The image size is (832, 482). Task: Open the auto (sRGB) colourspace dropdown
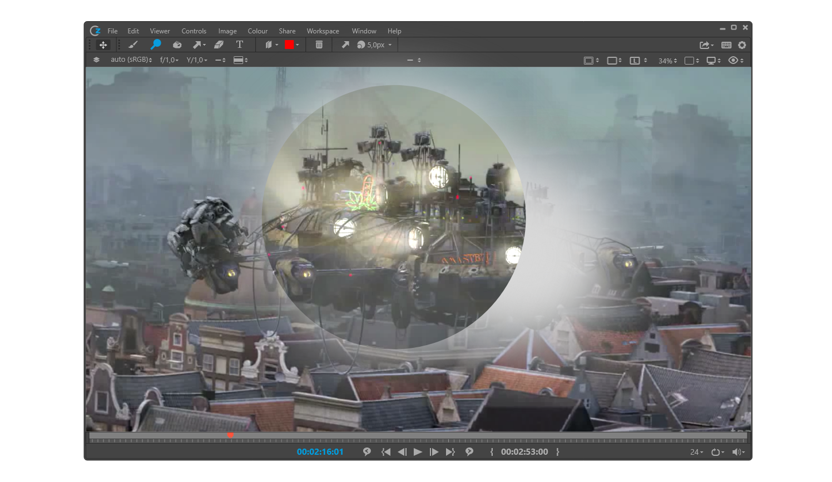[131, 60]
